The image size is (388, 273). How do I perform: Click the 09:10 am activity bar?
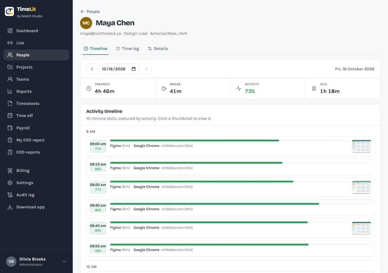coord(241,163)
